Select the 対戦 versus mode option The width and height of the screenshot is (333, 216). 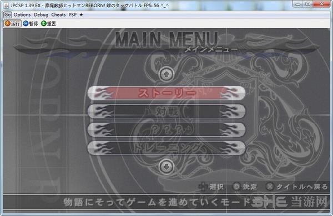(x=167, y=111)
